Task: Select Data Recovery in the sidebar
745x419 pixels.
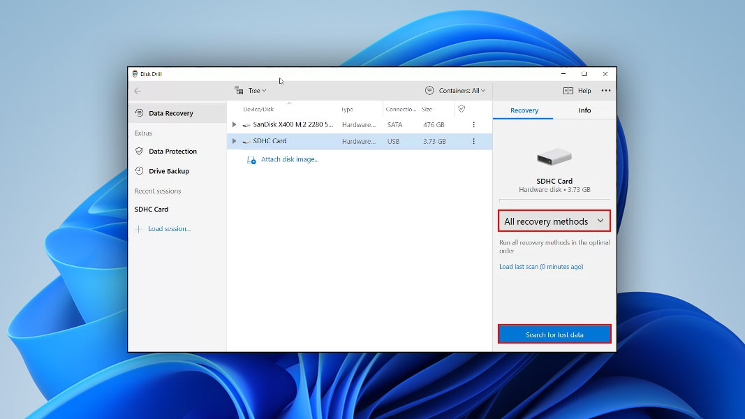Action: [x=178, y=113]
